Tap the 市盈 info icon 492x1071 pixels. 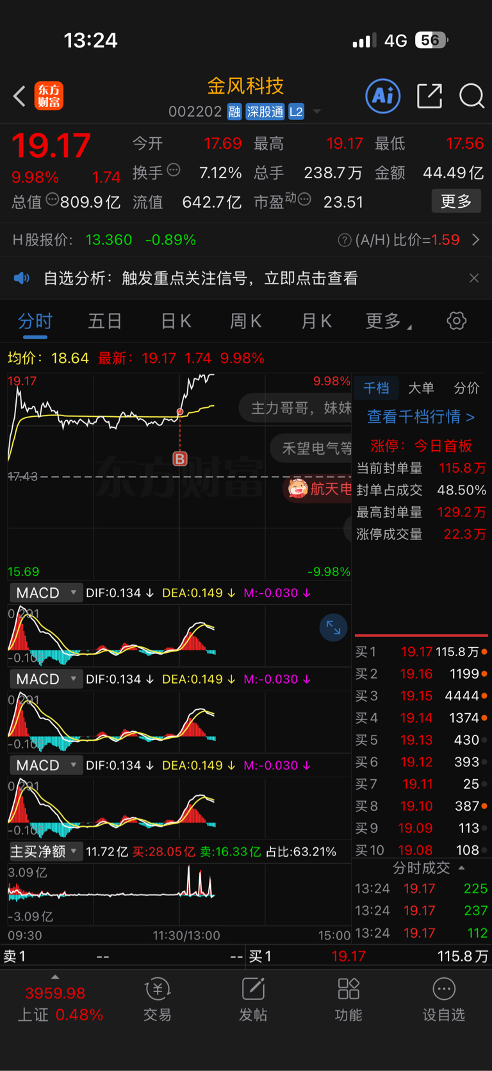[x=304, y=199]
